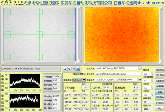The image size is (165, 112).
Task: Decrement the 分区偏移量 value
Action: (152, 81)
